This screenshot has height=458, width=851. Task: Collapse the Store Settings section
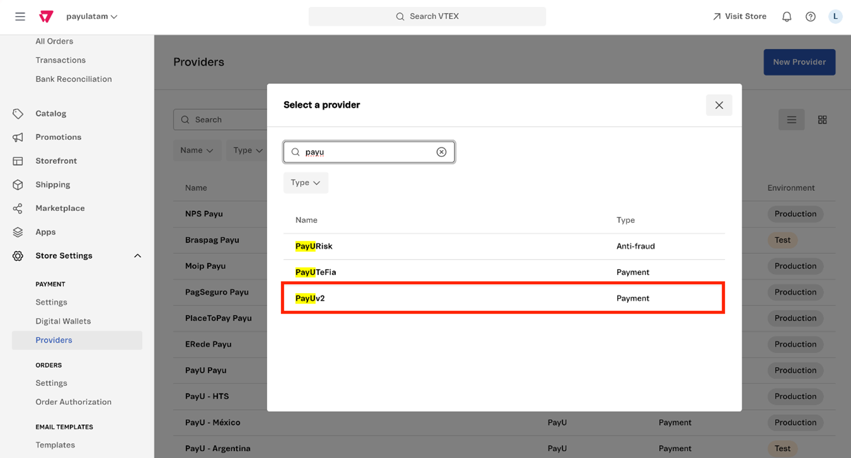tap(137, 256)
